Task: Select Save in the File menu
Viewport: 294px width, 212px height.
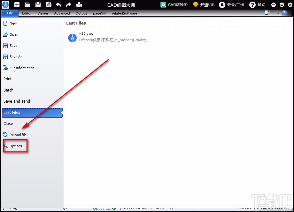Action: point(32,46)
